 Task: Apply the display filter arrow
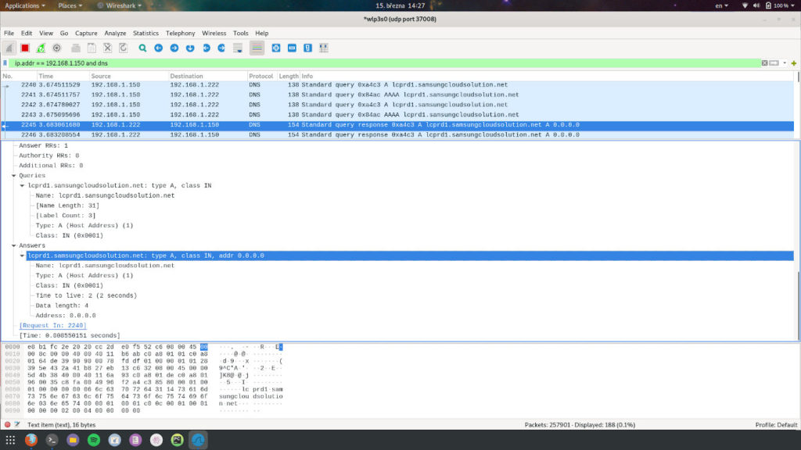[x=774, y=63]
